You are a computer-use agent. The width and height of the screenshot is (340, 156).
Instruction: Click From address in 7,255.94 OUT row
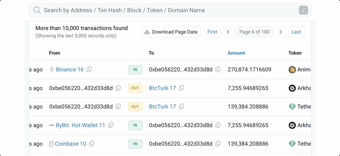81,88
